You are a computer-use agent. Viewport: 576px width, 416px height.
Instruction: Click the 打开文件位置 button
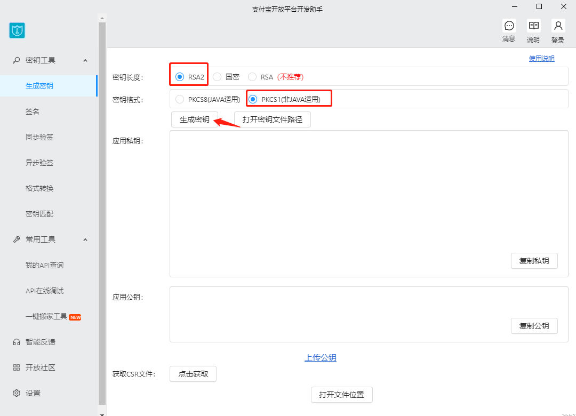[342, 395]
